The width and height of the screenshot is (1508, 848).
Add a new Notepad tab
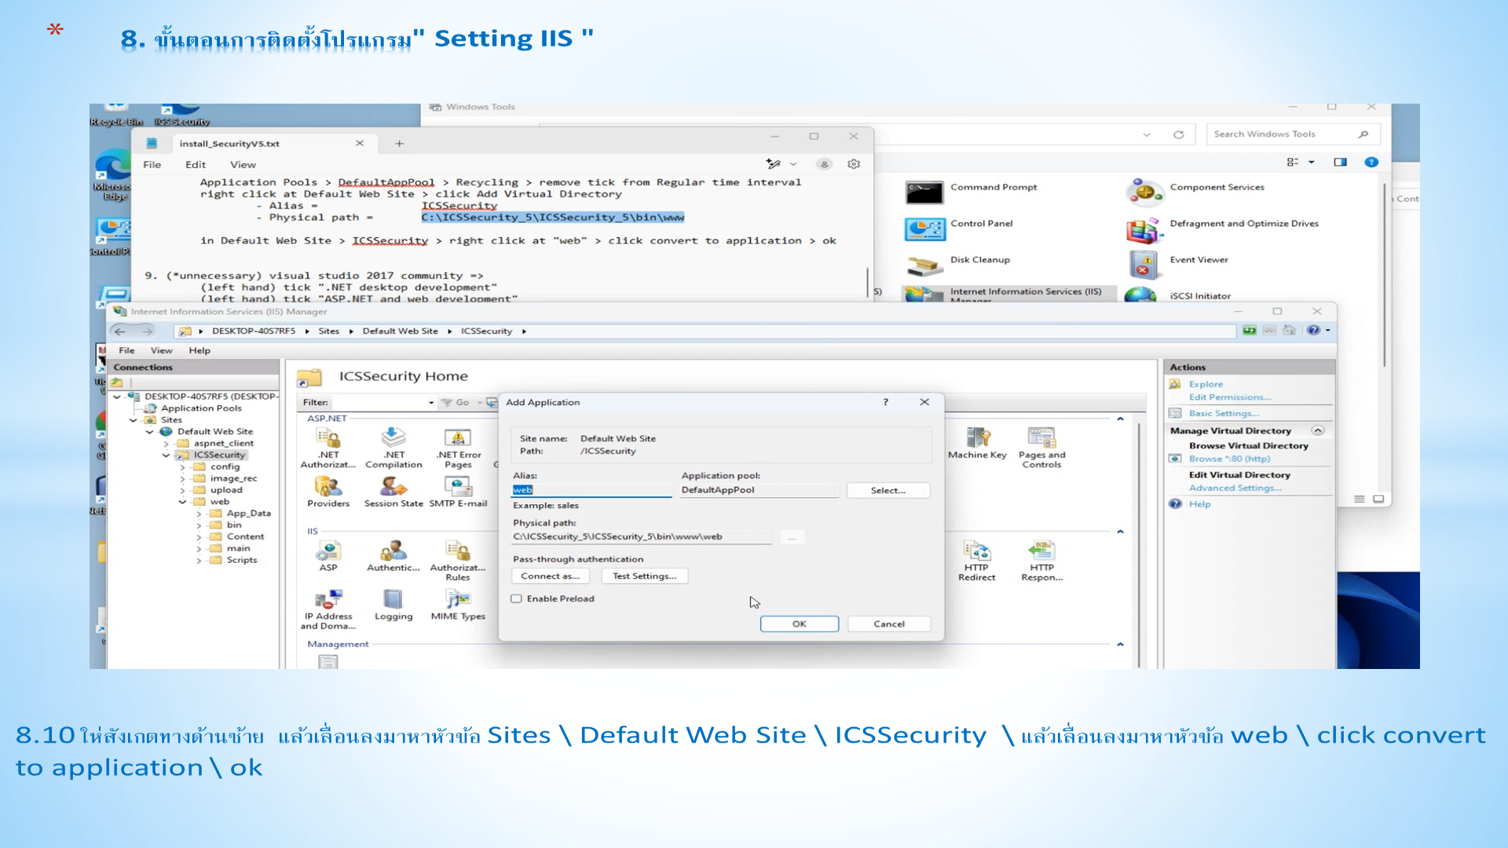pyautogui.click(x=399, y=144)
